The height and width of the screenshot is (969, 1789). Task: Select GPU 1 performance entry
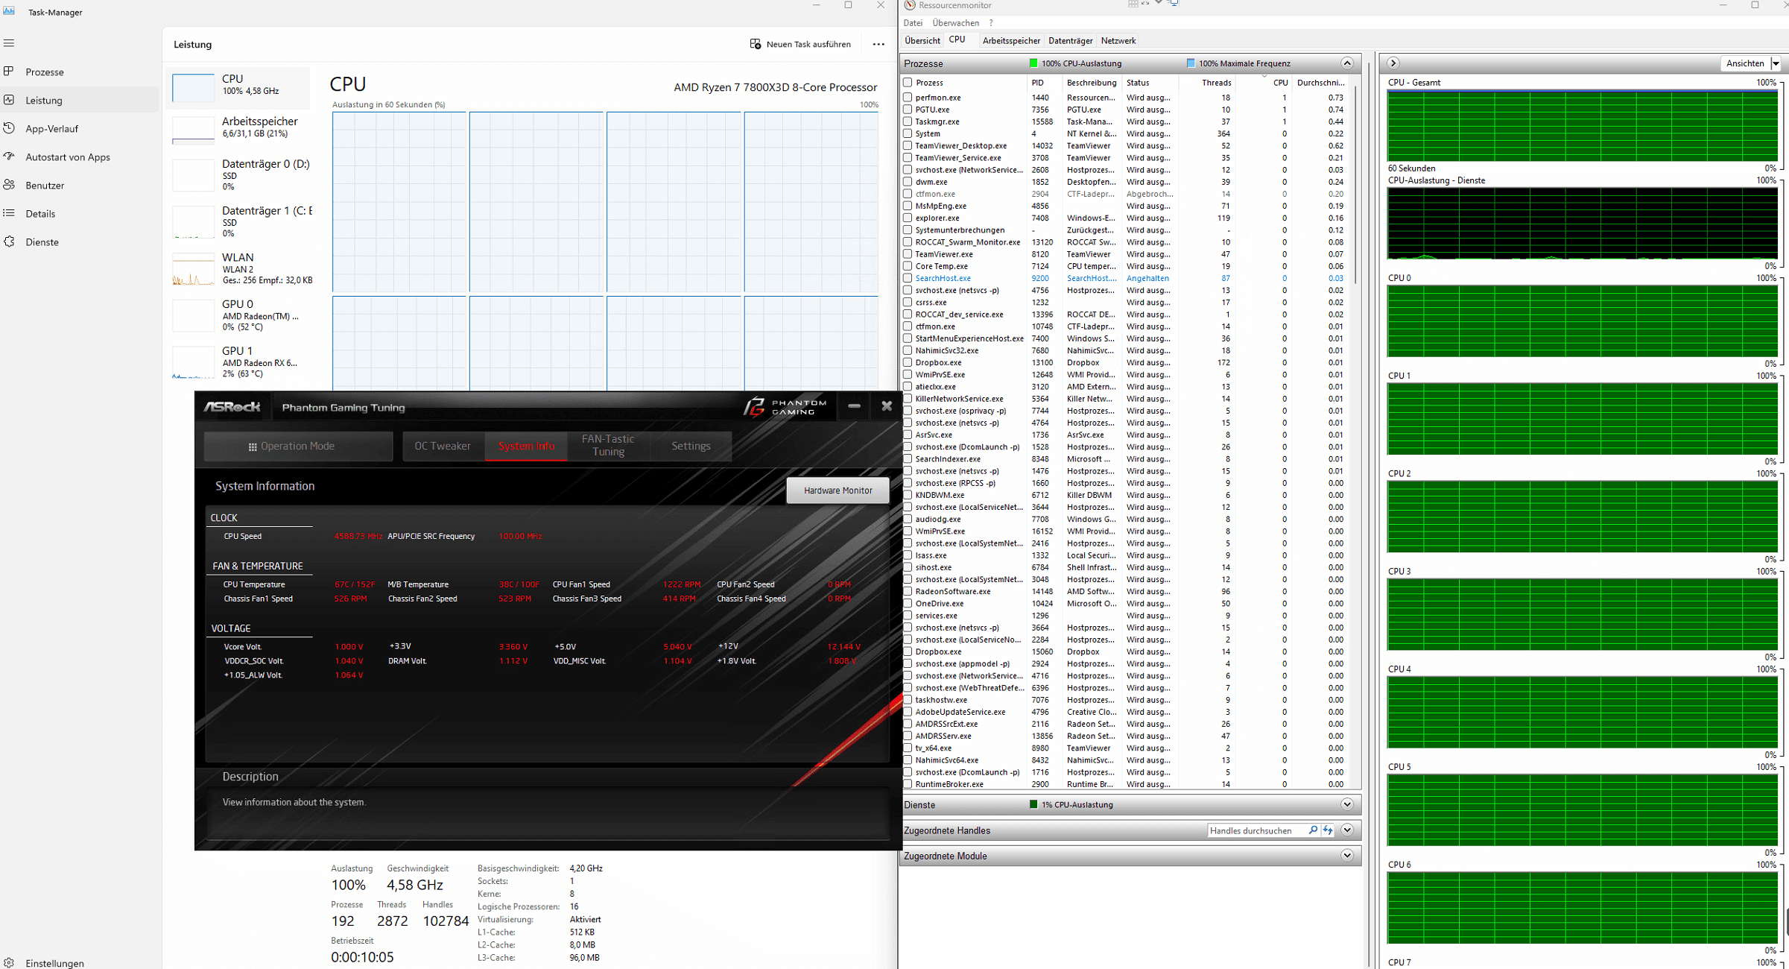pos(238,362)
